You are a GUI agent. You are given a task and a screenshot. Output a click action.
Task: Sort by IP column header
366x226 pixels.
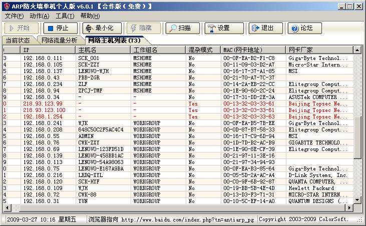(x=48, y=50)
